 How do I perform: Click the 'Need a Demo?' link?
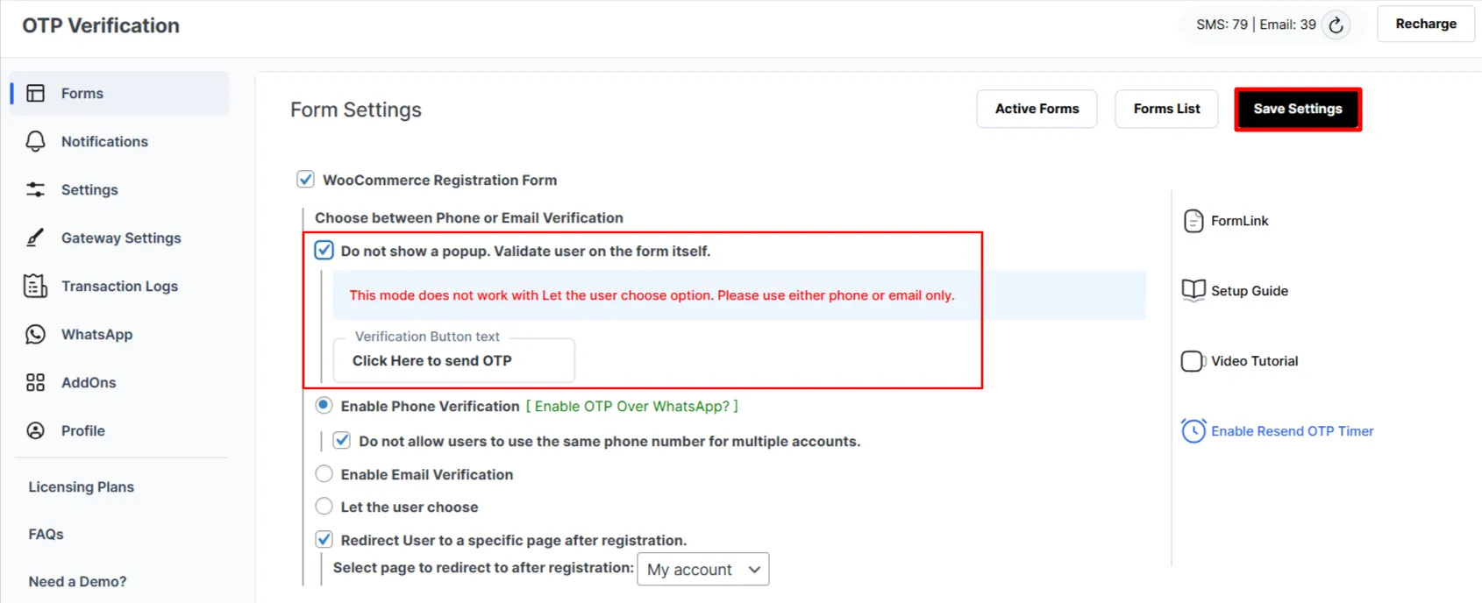(x=77, y=581)
